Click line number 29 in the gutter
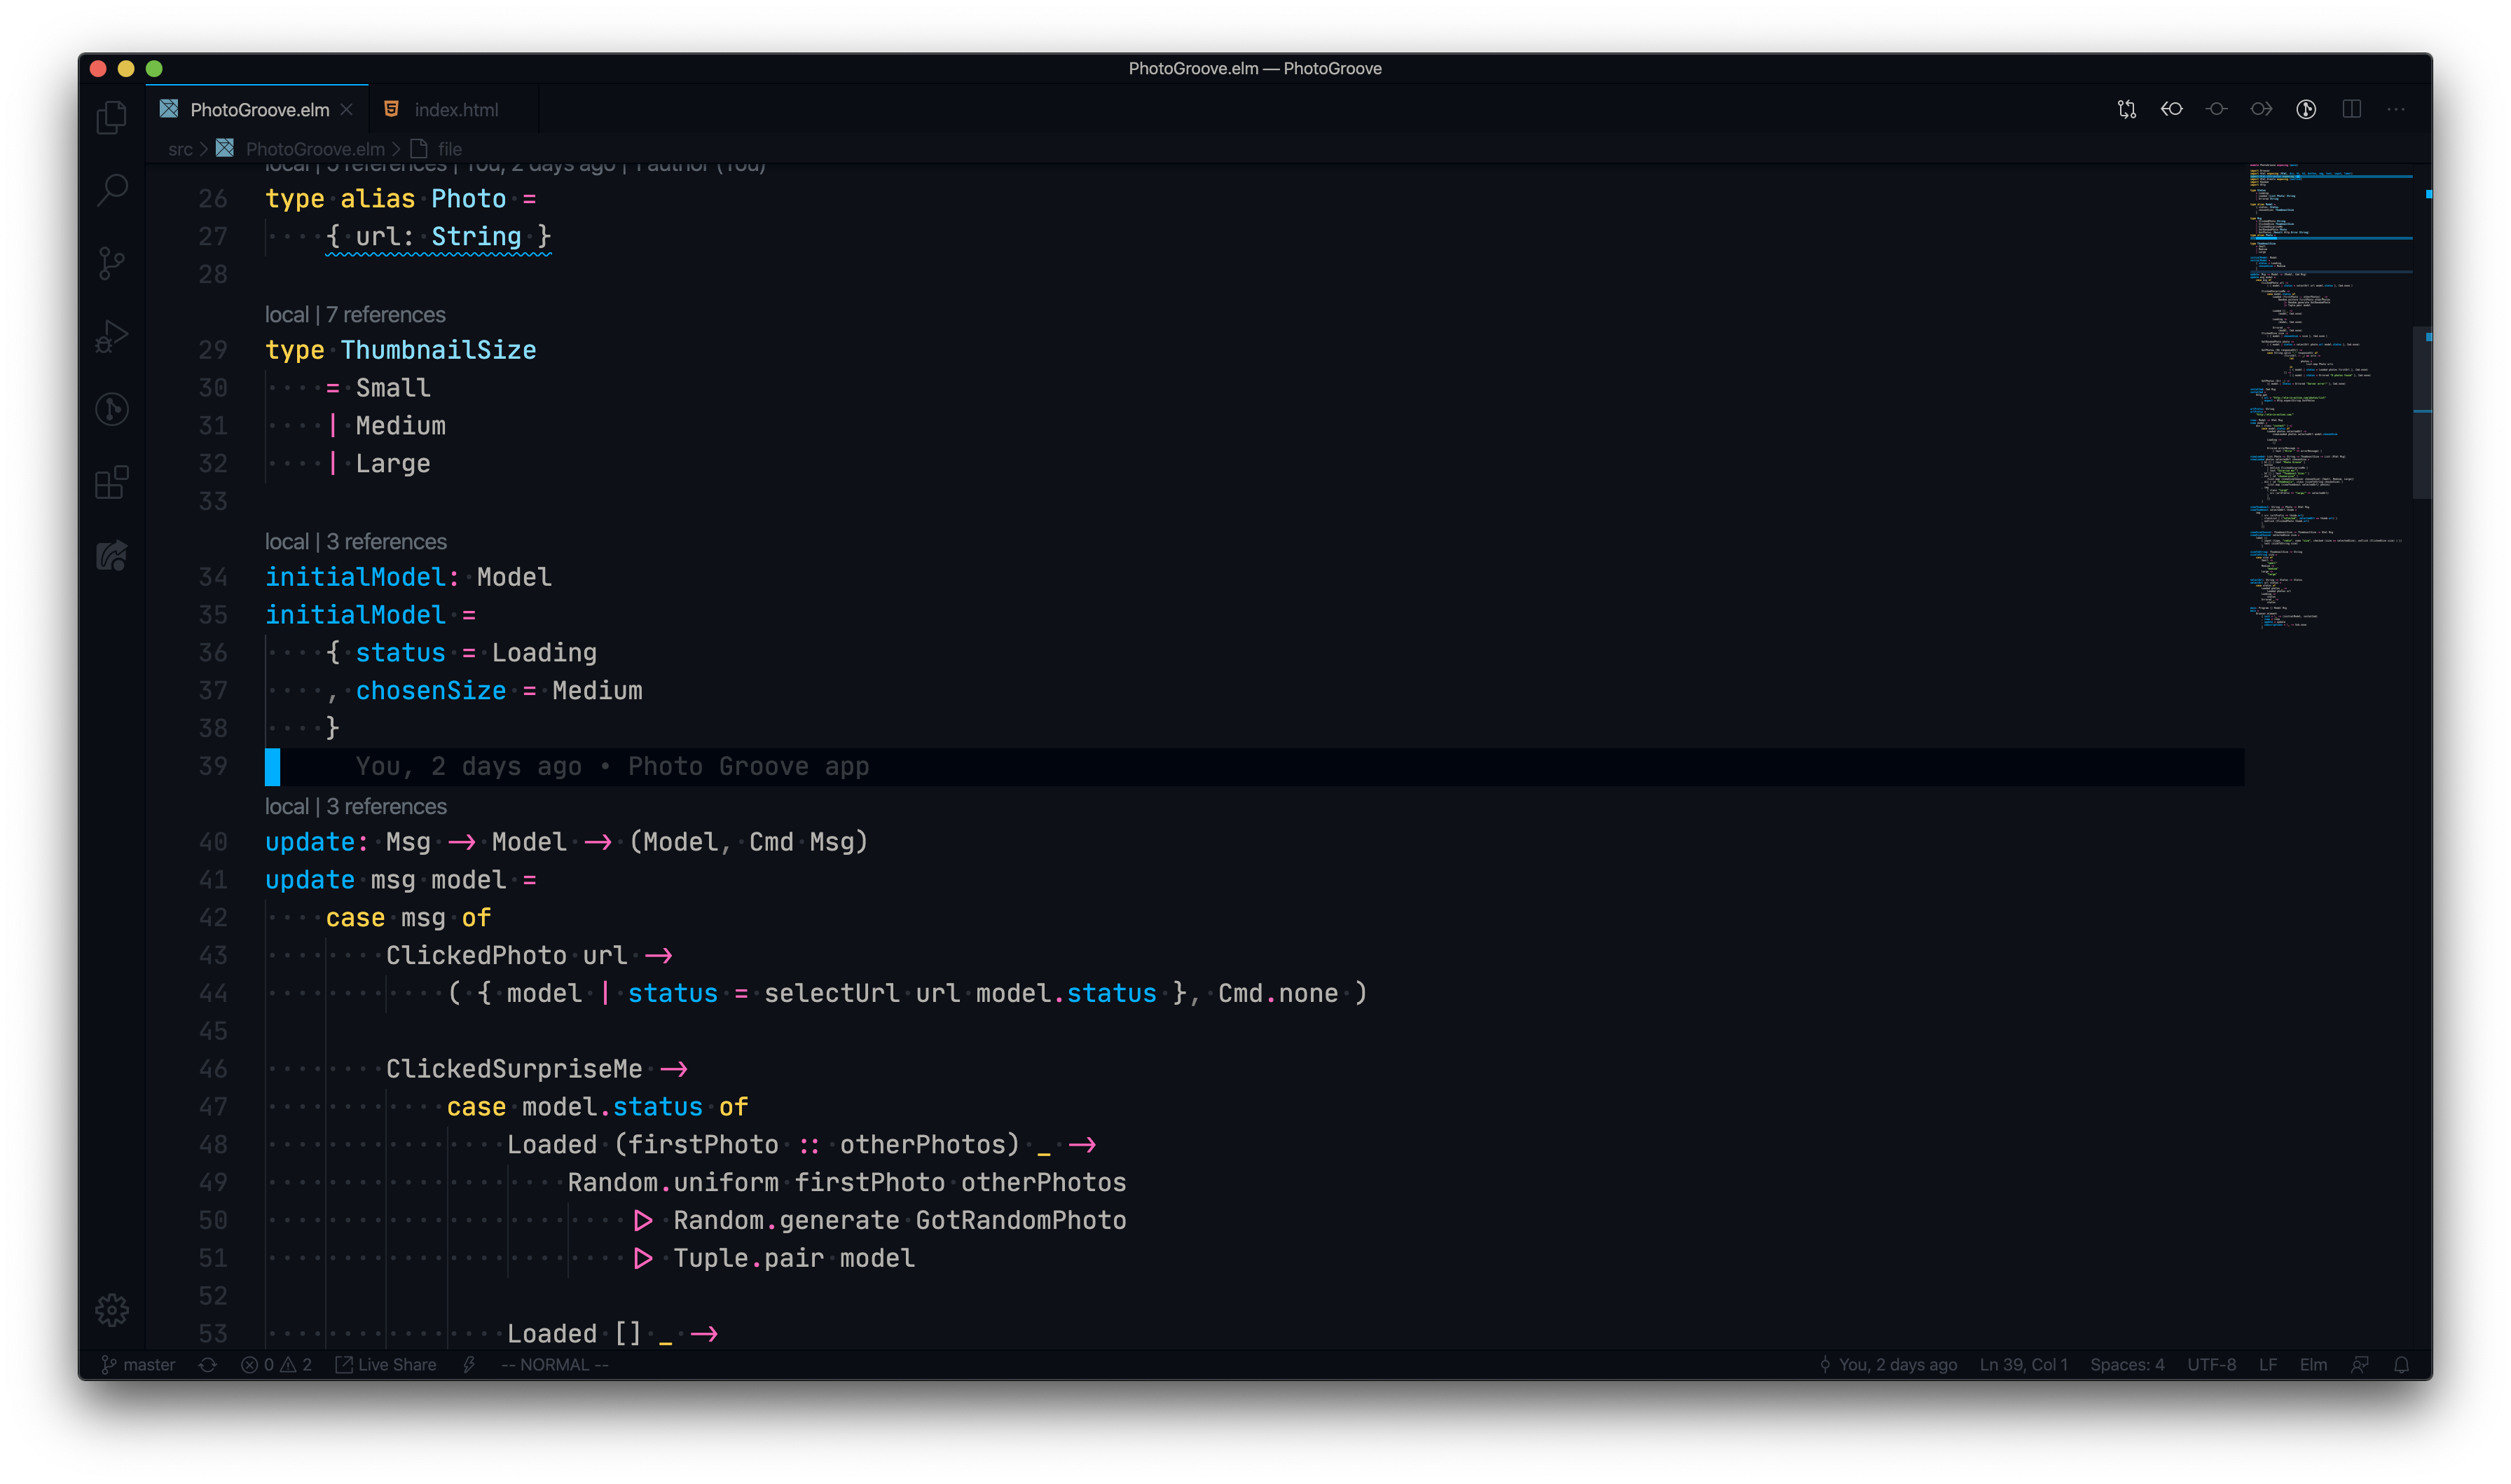 (212, 350)
